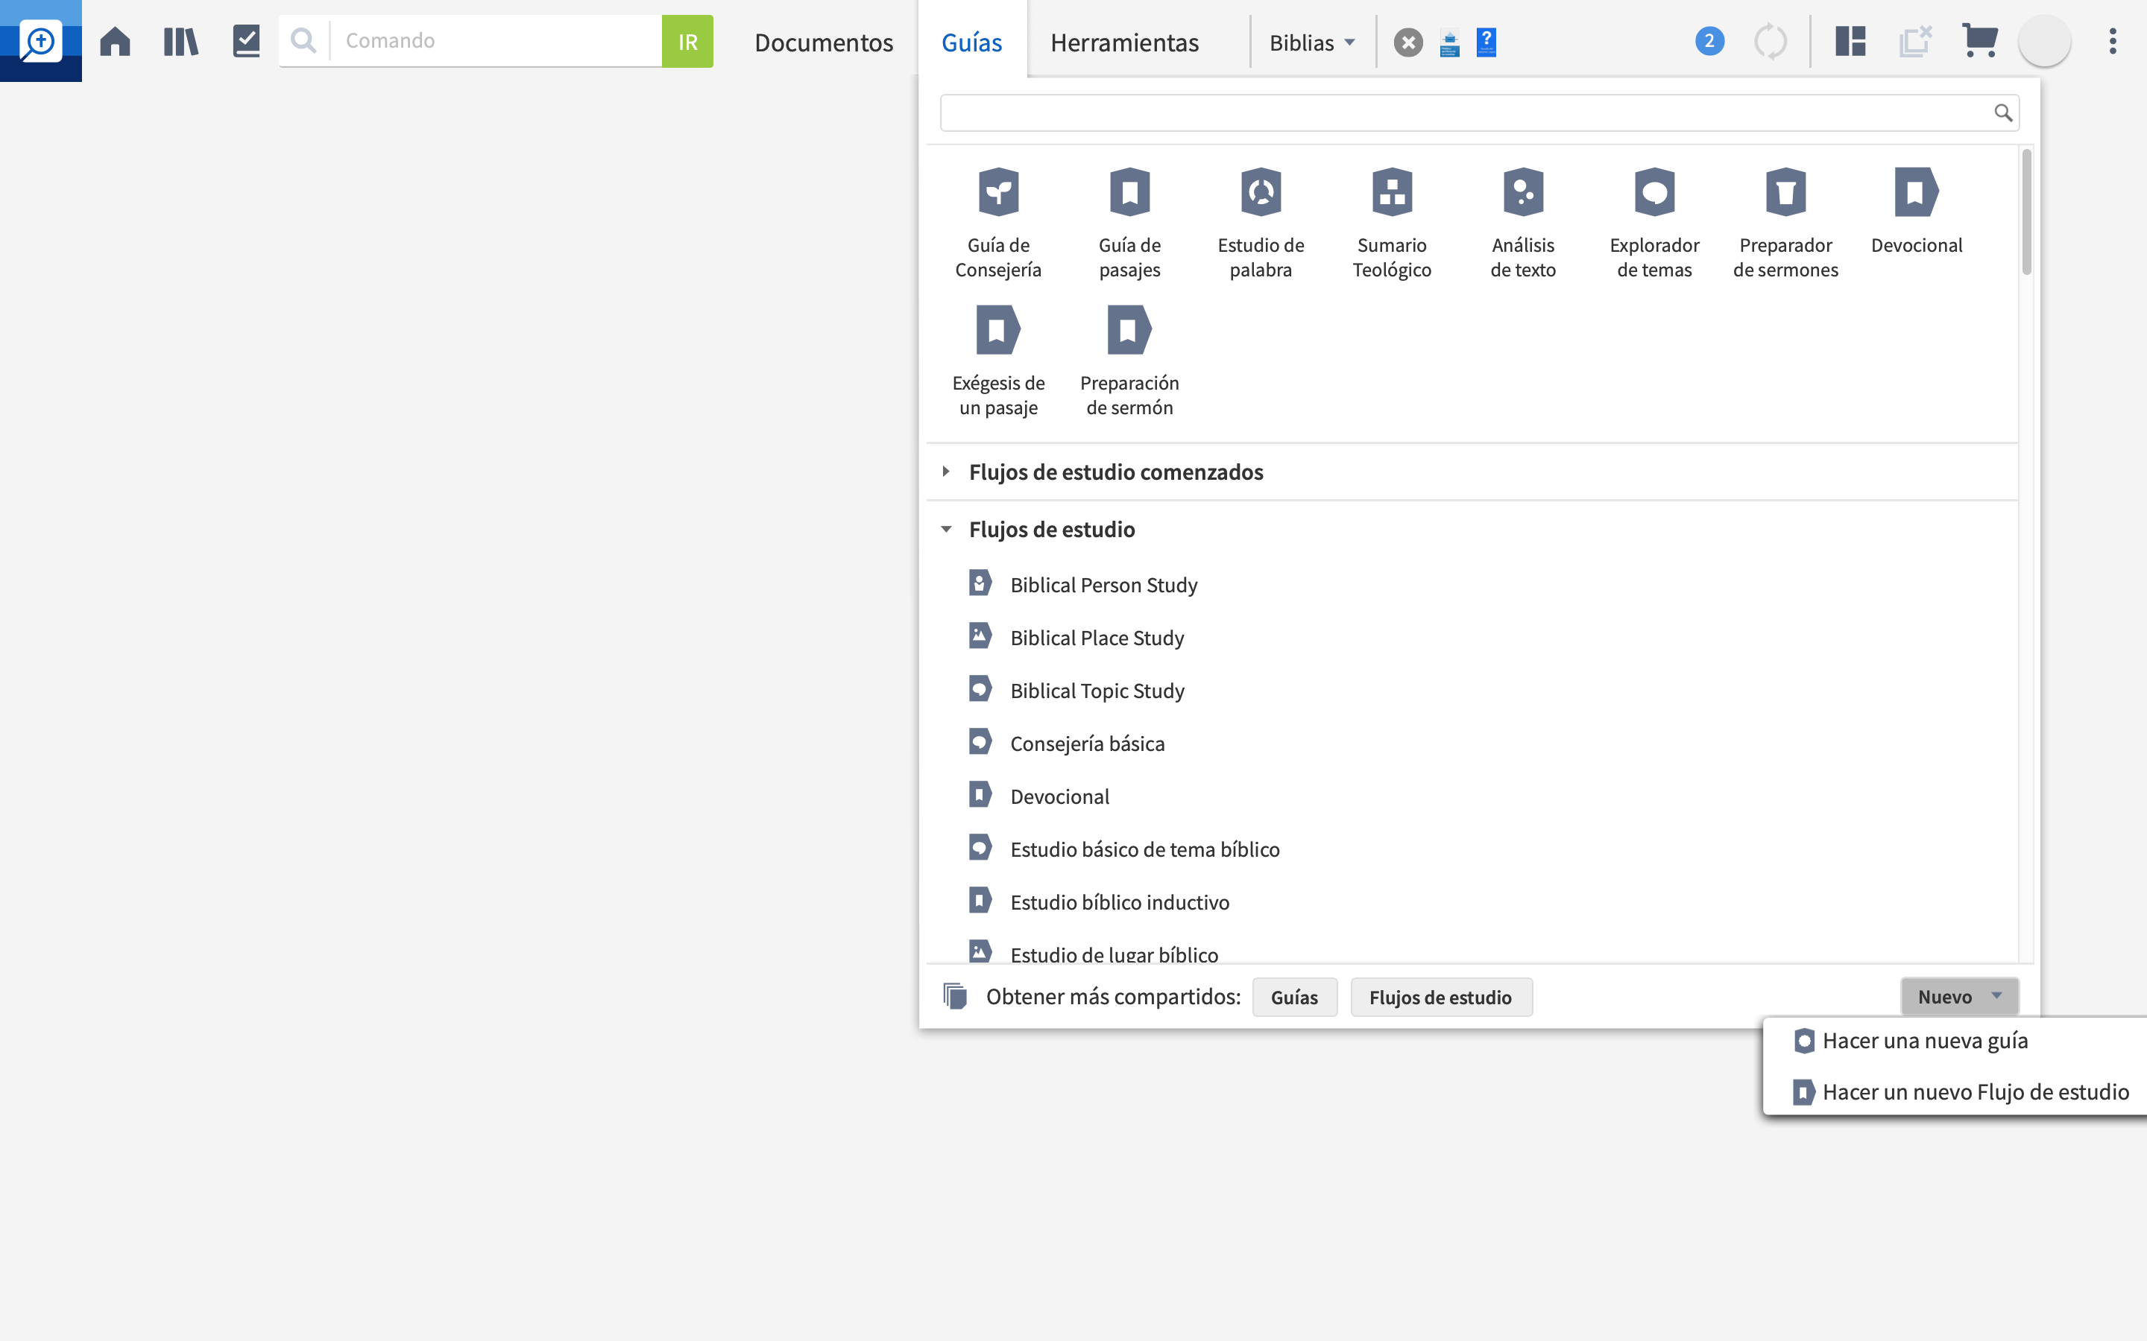Click the guides filter search field

coord(1480,112)
